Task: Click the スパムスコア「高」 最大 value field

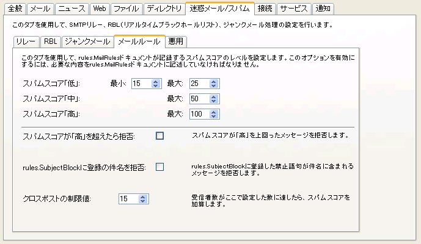Action: [x=197, y=113]
